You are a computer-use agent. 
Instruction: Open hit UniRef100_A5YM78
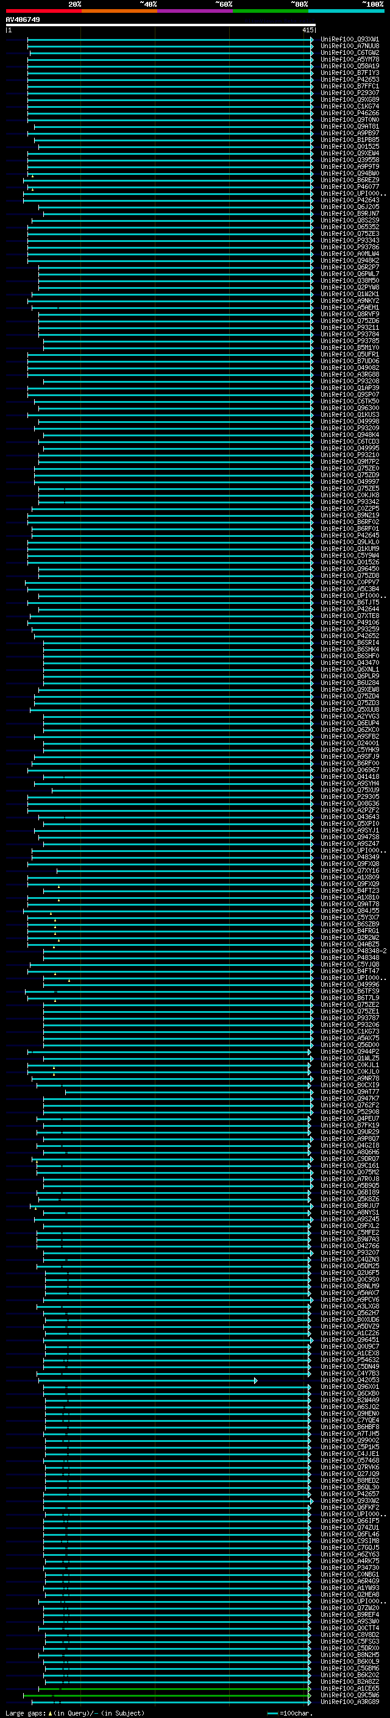350,59
